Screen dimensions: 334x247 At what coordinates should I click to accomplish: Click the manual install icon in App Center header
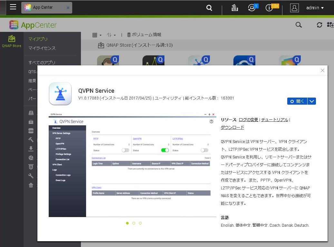[330, 25]
